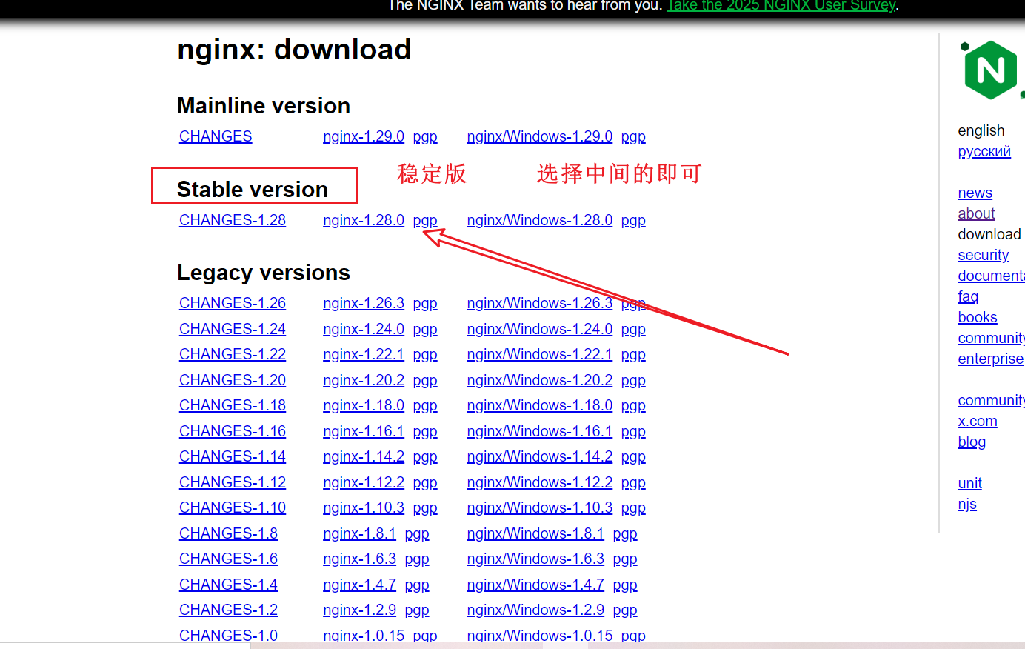Image resolution: width=1025 pixels, height=649 pixels.
Task: Download nginx/Windows-1.28.0
Action: pos(540,220)
